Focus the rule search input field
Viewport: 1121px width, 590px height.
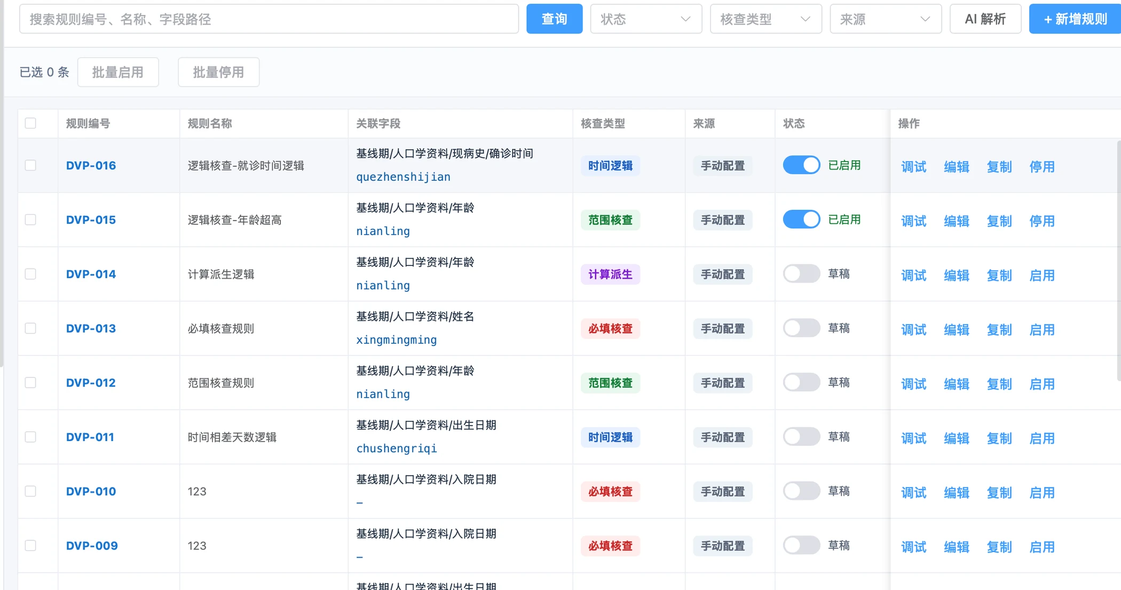(269, 19)
